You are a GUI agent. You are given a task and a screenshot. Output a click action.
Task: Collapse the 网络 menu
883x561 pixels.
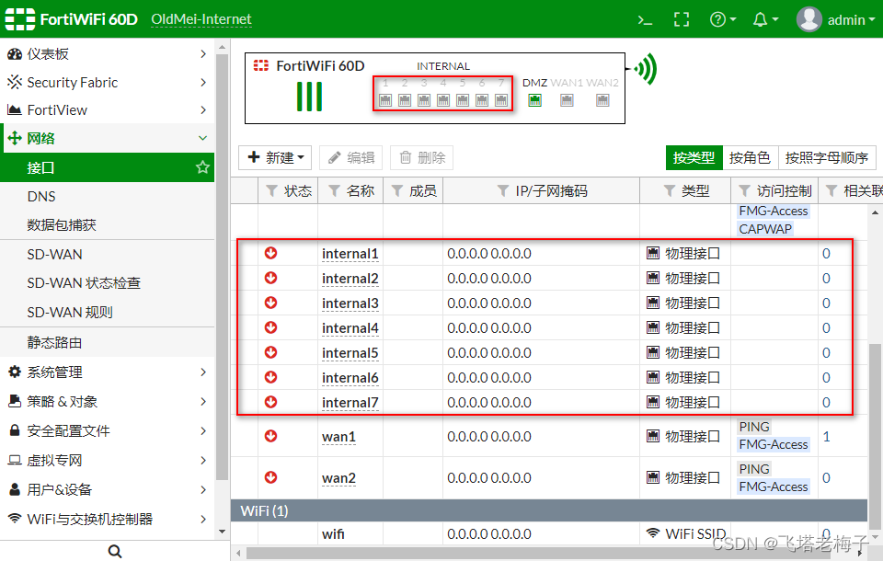point(107,138)
